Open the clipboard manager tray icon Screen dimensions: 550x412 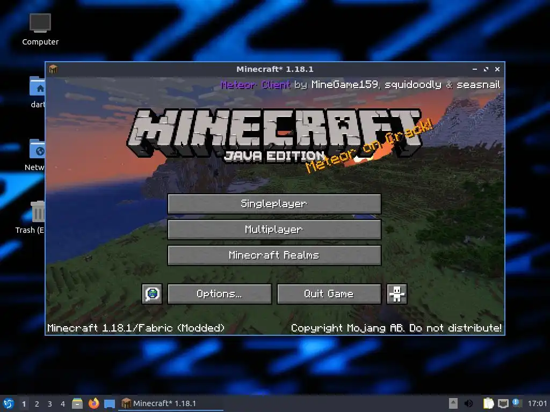(488, 403)
